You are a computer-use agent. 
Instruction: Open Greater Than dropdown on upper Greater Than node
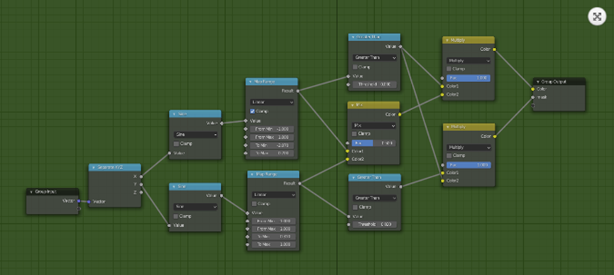375,57
